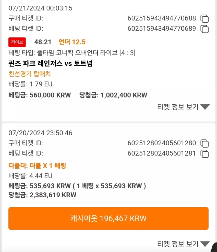This screenshot has height=252, width=217.
Task: Tap the 07/21/2024 00:03:15 timestamp
Action: point(40,8)
